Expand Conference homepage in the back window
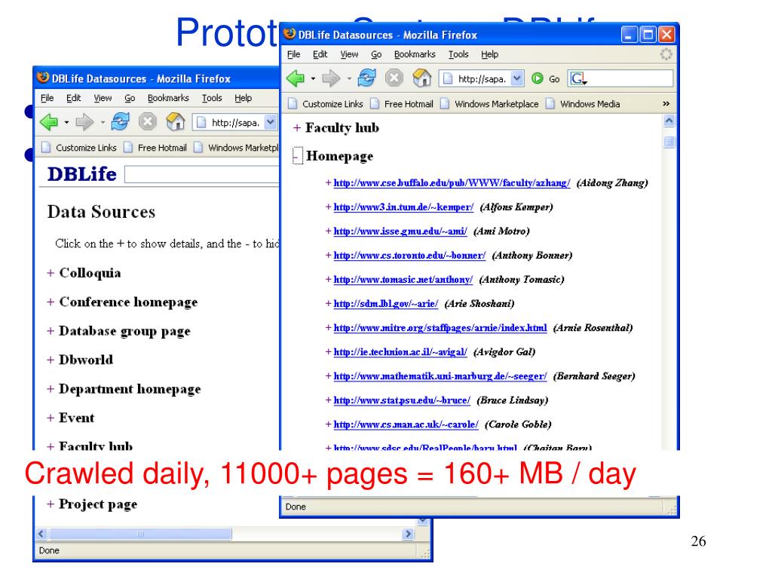The width and height of the screenshot is (772, 579). [51, 302]
